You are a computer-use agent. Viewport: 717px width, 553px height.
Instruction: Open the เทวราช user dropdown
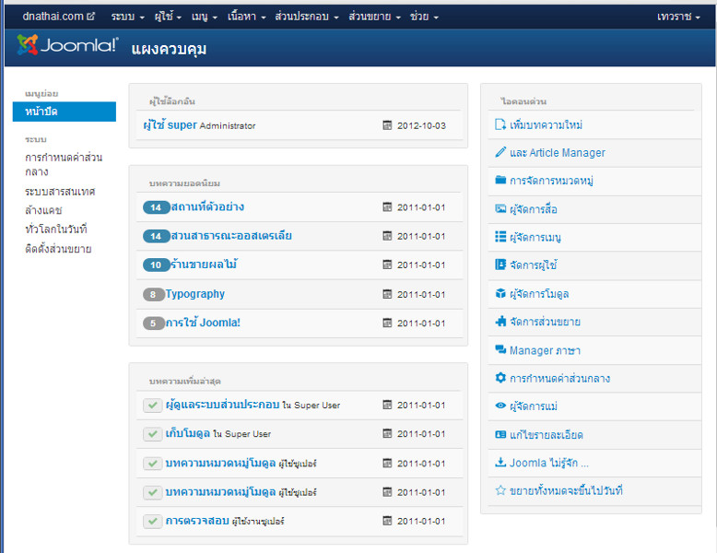(678, 17)
